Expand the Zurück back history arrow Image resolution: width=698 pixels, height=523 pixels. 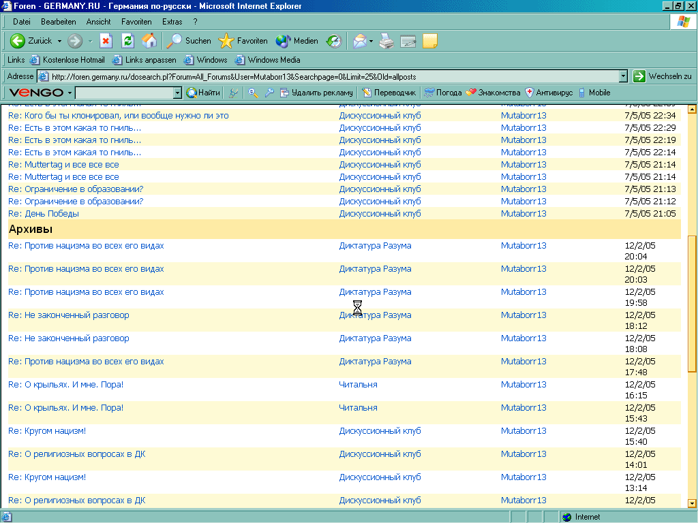coord(59,41)
